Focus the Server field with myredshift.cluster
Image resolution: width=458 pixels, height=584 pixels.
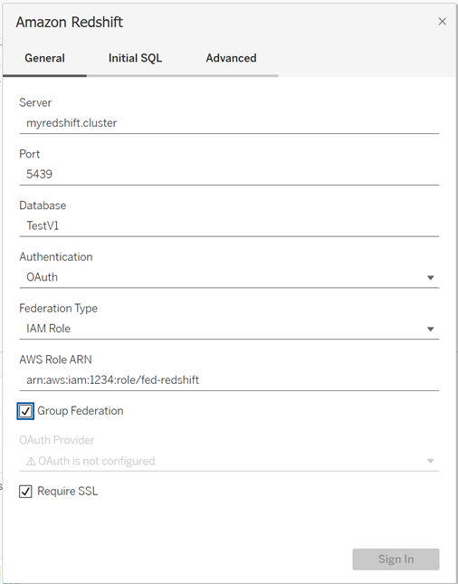coord(229,123)
